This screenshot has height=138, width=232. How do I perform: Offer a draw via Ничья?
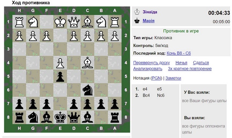[181, 63]
